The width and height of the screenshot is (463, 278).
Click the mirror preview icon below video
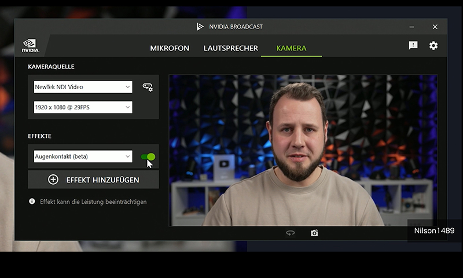pos(291,233)
